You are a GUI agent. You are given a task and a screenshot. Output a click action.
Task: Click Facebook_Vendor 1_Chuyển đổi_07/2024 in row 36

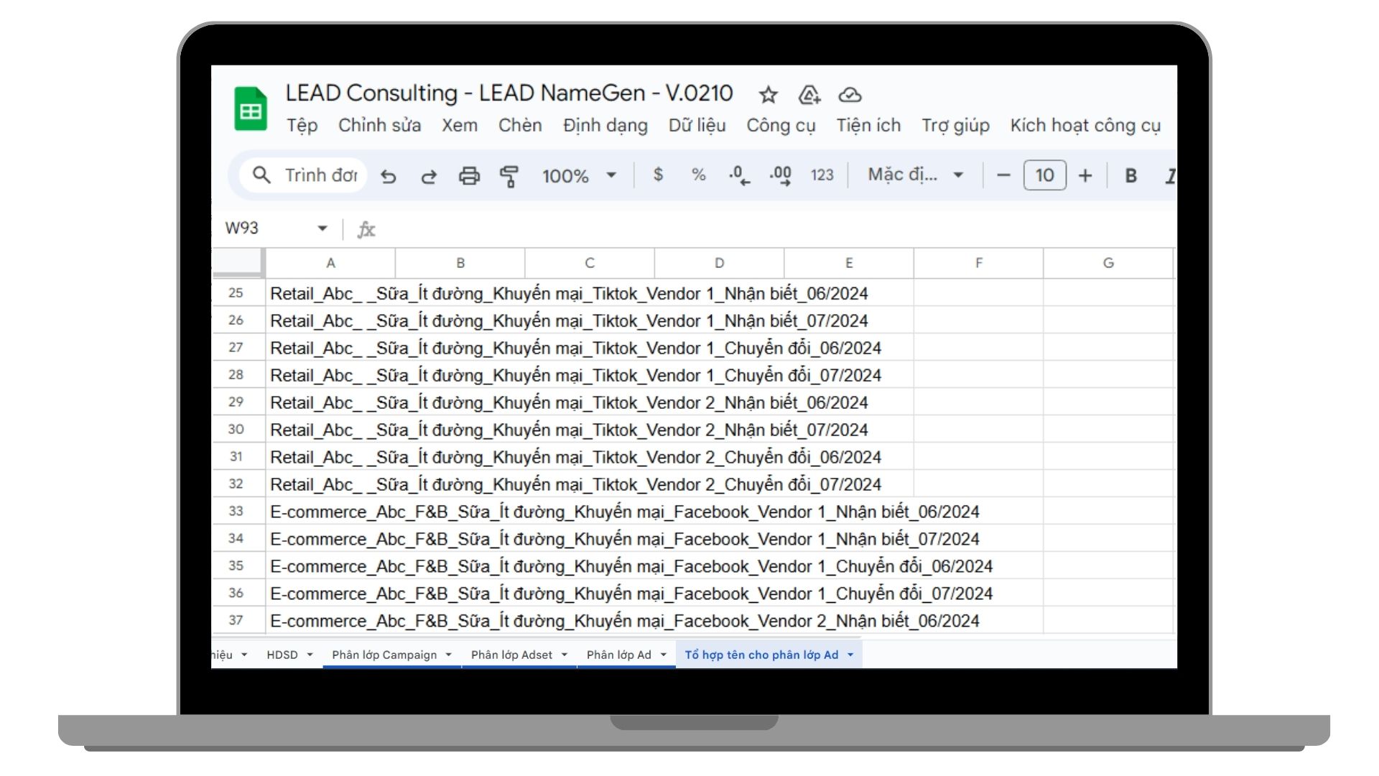tap(833, 594)
